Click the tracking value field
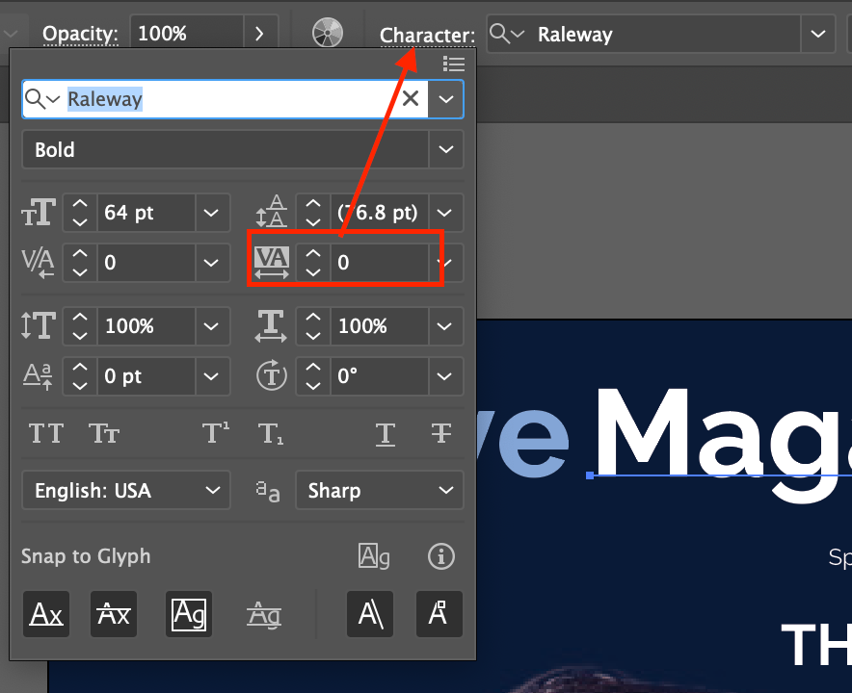The height and width of the screenshot is (693, 852). (x=379, y=263)
